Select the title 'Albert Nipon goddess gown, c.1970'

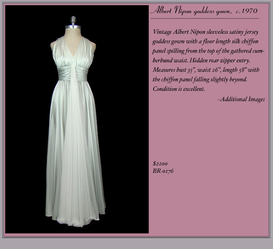click(x=204, y=11)
